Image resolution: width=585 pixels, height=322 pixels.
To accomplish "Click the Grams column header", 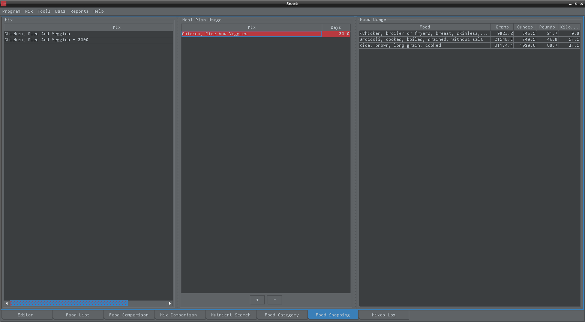I will pos(502,27).
